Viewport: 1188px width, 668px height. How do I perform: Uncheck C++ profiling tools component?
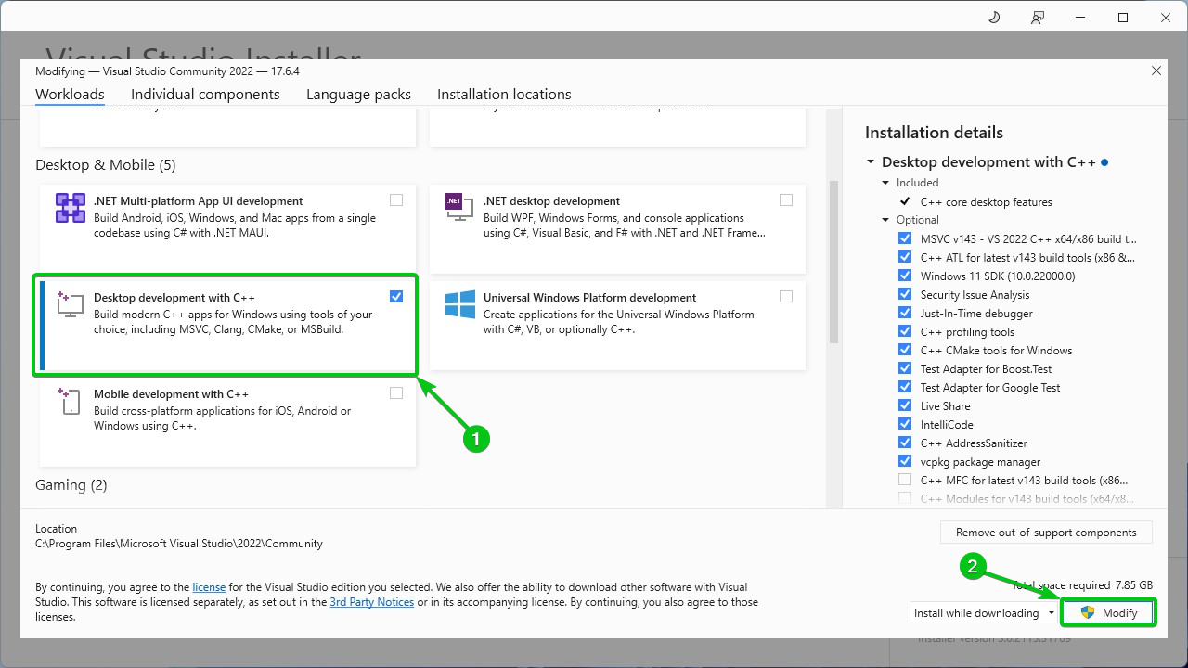pyautogui.click(x=905, y=331)
